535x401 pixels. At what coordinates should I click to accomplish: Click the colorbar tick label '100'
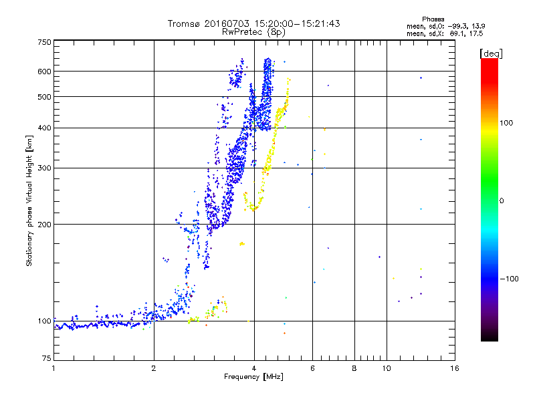506,123
